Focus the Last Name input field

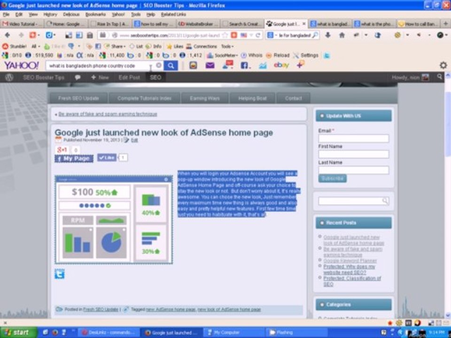[353, 170]
